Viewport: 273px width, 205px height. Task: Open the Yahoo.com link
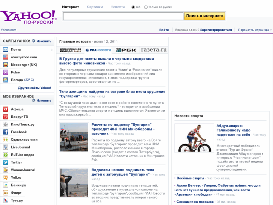(x=8, y=30)
